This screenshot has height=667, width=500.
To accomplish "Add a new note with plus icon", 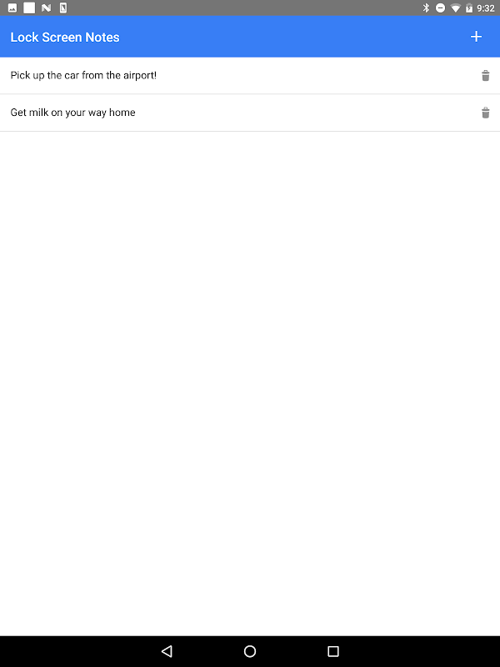I will [x=476, y=37].
